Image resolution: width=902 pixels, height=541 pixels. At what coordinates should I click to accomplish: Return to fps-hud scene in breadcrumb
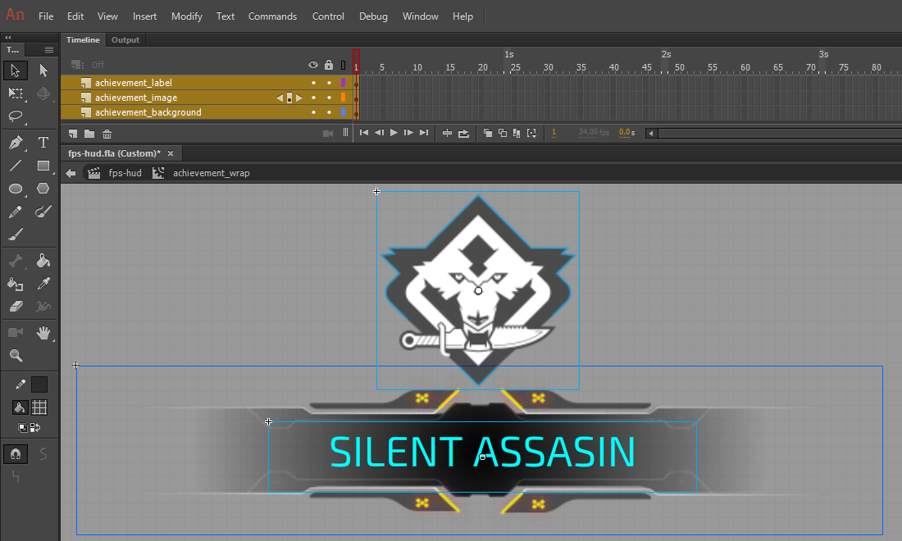[125, 173]
